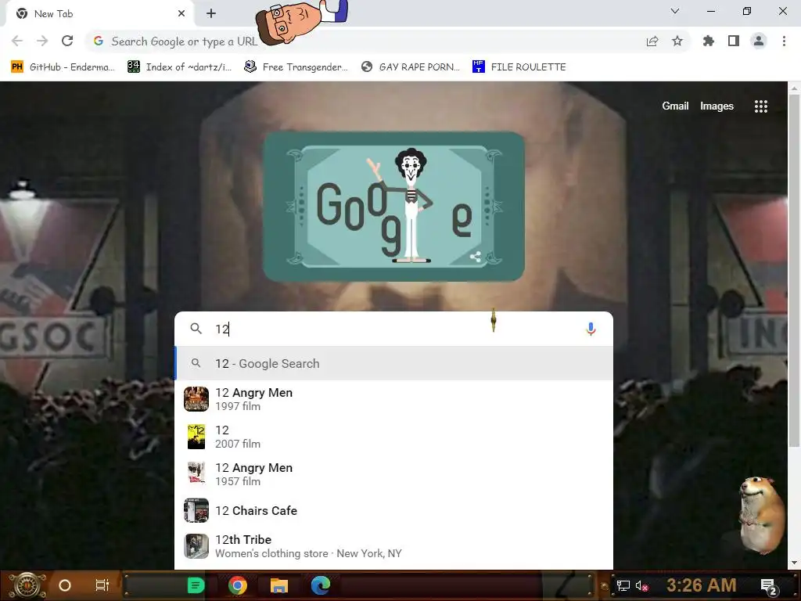The width and height of the screenshot is (801, 601).
Task: Bookmark this tab with the star icon
Action: 677,41
